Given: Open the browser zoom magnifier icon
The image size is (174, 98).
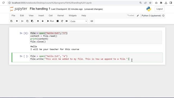Looking at the screenshot, I should point(141,3).
